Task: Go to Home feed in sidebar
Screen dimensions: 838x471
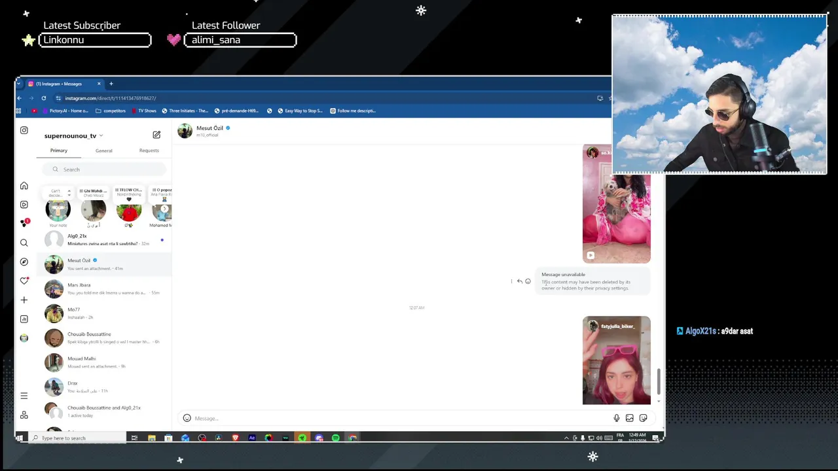Action: [x=24, y=186]
